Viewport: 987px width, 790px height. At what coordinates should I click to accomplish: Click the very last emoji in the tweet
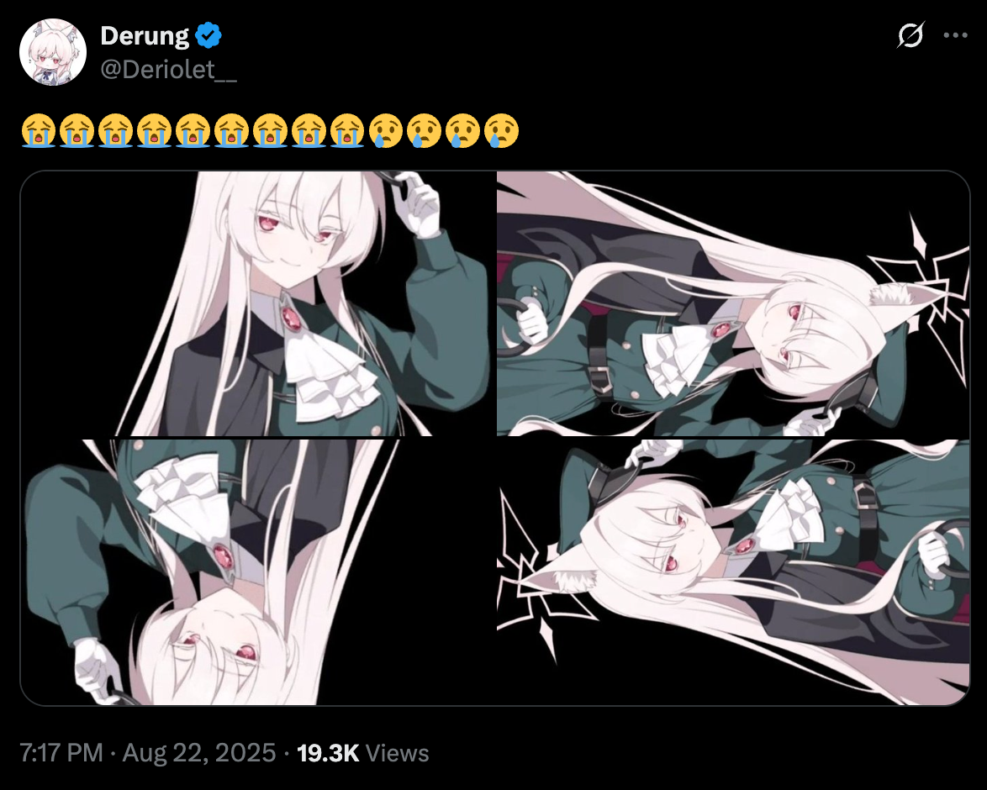point(502,131)
